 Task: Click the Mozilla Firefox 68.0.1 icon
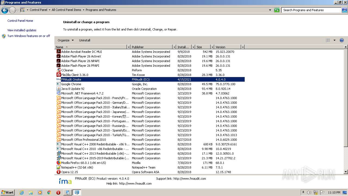pos(58,163)
